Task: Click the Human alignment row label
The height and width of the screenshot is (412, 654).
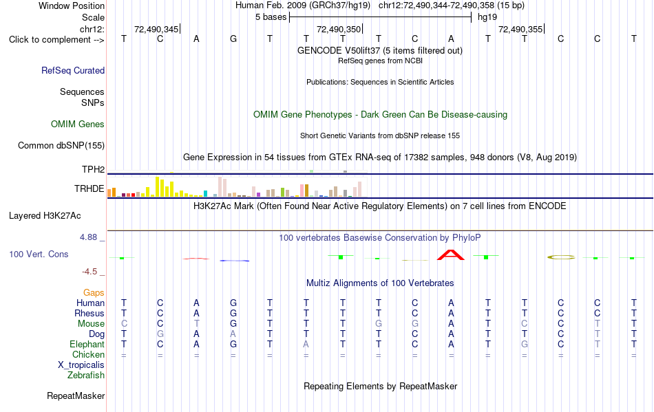Action: [x=90, y=303]
